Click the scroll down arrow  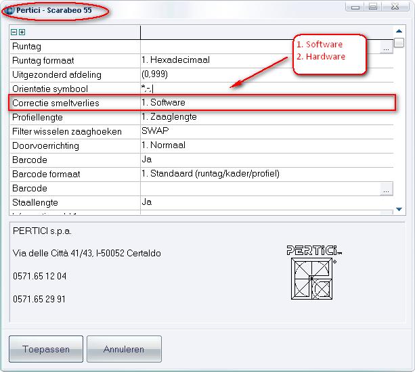tap(399, 210)
